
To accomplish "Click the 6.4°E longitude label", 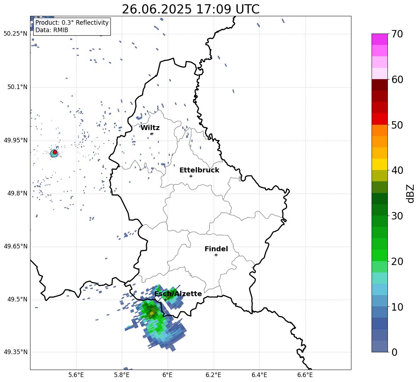I will (x=259, y=375).
